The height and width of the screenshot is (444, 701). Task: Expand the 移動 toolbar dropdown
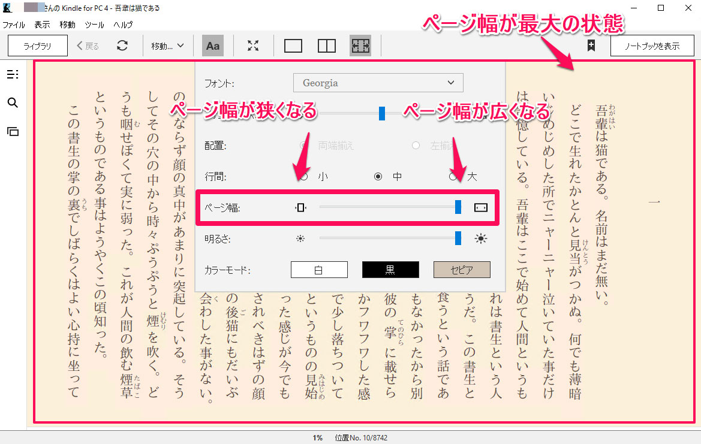pyautogui.click(x=168, y=46)
